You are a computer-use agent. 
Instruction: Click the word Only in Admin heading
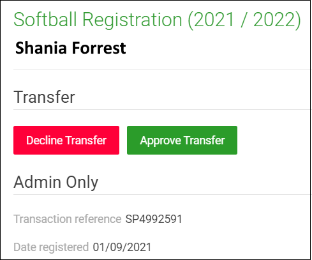[82, 182]
